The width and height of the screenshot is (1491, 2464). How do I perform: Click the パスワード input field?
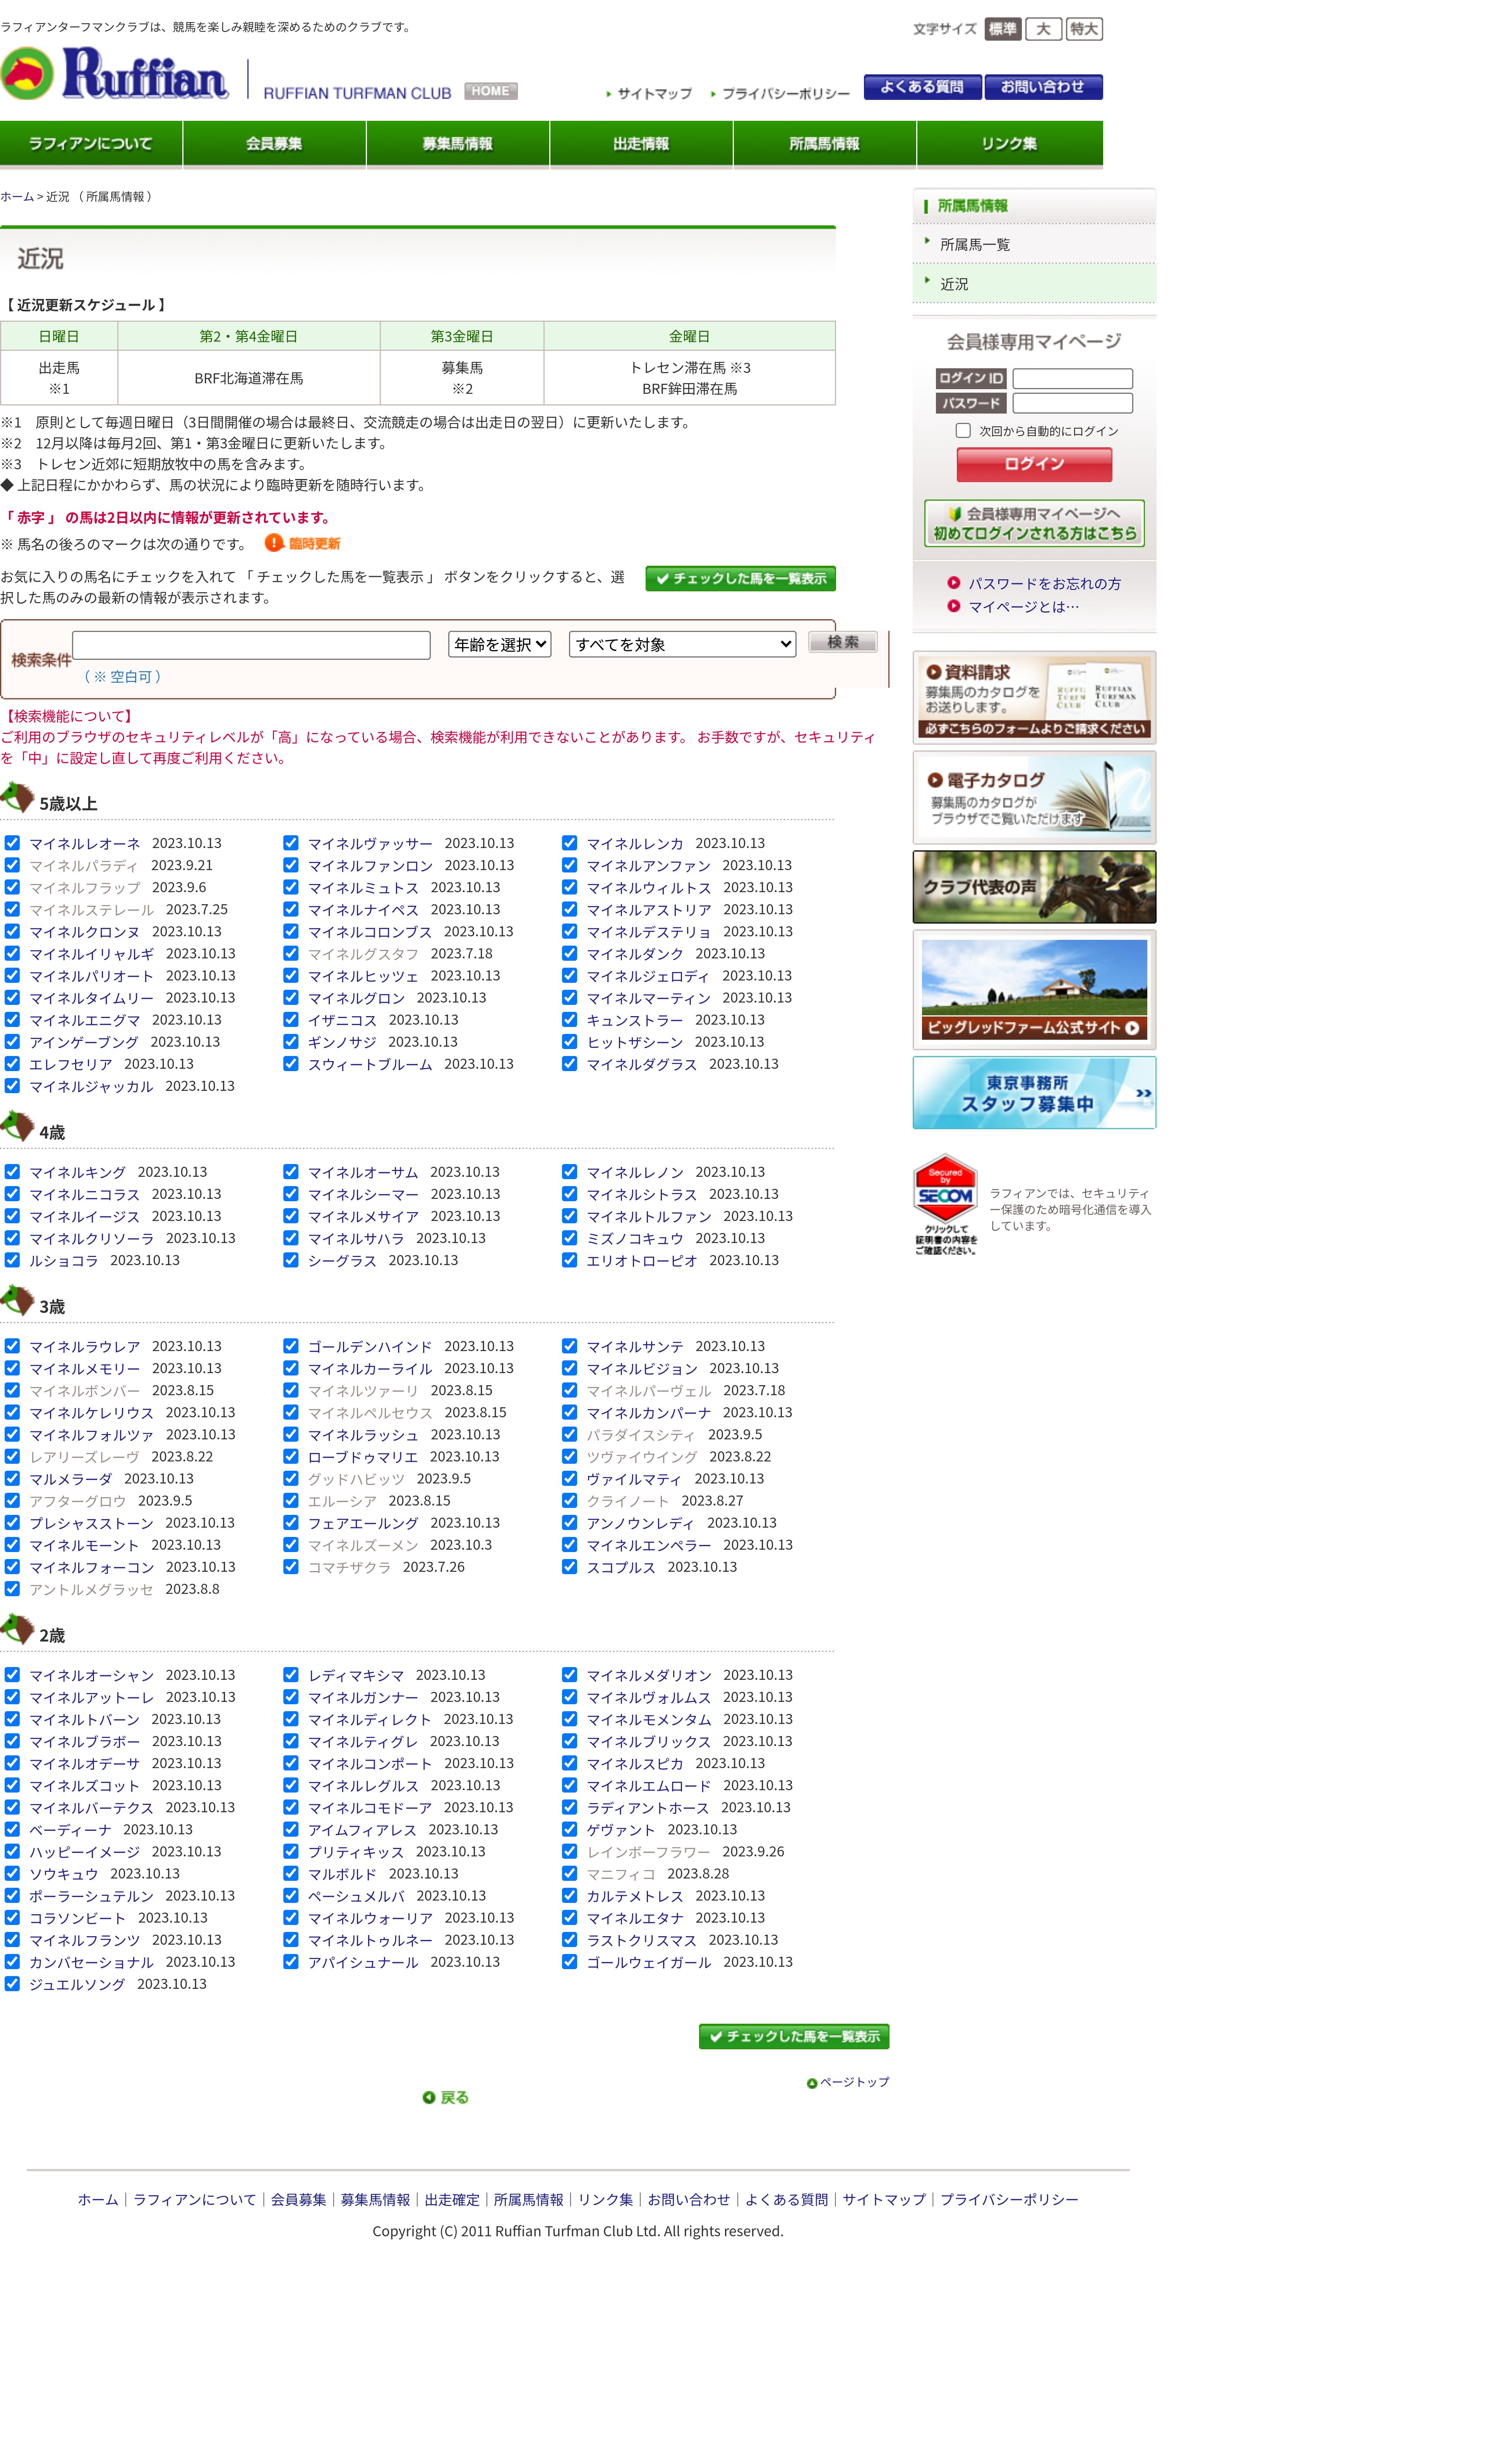1072,403
